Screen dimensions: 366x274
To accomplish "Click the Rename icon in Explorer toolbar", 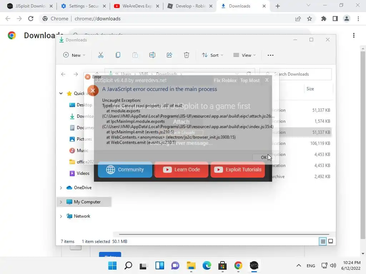I will pyautogui.click(x=152, y=55).
